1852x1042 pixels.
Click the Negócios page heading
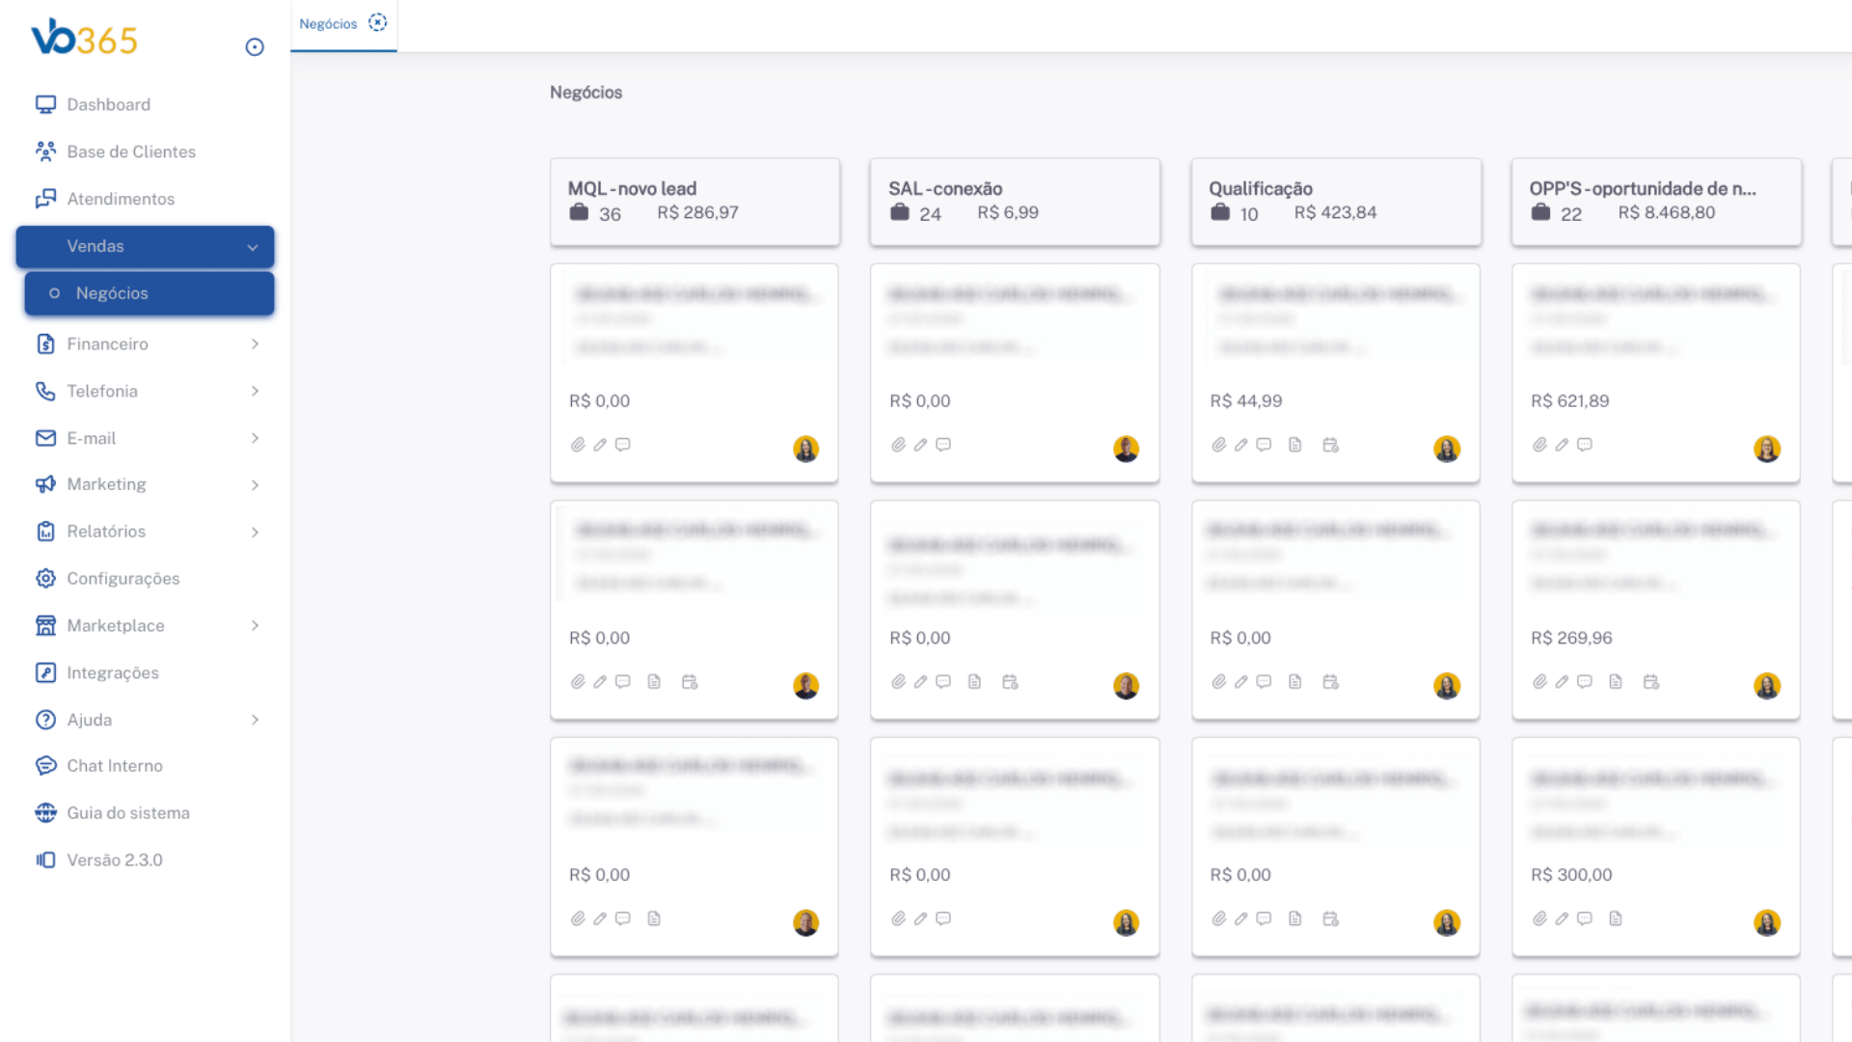pos(586,93)
